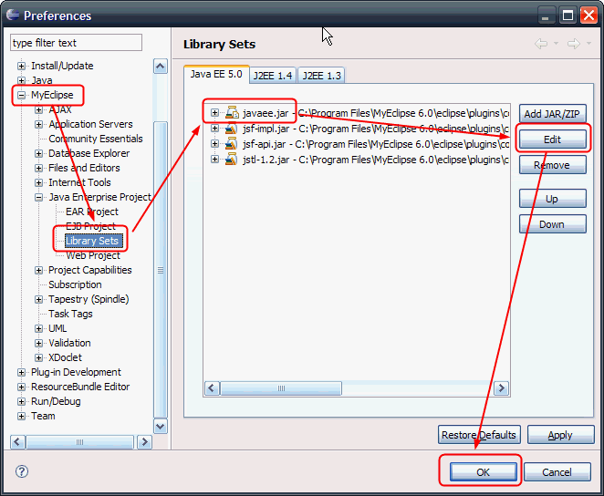Expand the Application Servers node
The width and height of the screenshot is (604, 496).
pyautogui.click(x=38, y=124)
